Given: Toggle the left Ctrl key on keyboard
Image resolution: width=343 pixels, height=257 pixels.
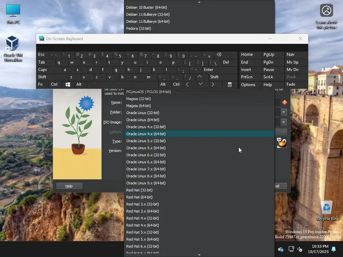Looking at the screenshot, I should click(56, 85).
